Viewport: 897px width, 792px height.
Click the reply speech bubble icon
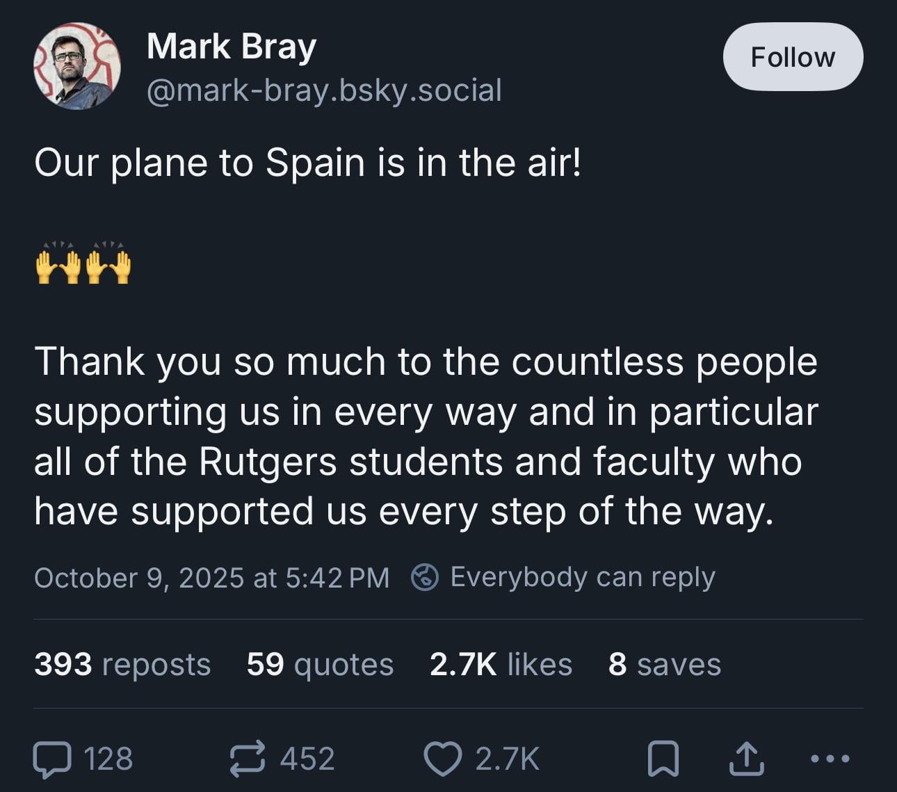pyautogui.click(x=53, y=759)
